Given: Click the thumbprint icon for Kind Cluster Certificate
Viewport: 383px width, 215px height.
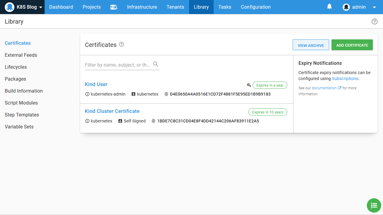Looking at the screenshot, I should [153, 121].
